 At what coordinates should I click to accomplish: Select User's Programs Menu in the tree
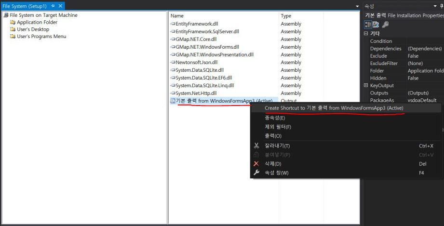pos(41,36)
